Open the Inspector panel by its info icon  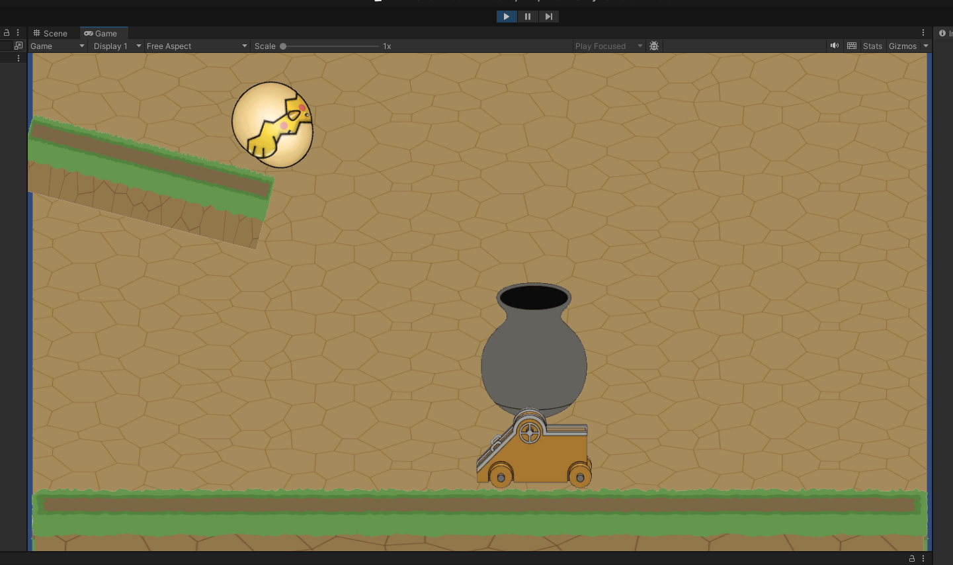pyautogui.click(x=942, y=33)
